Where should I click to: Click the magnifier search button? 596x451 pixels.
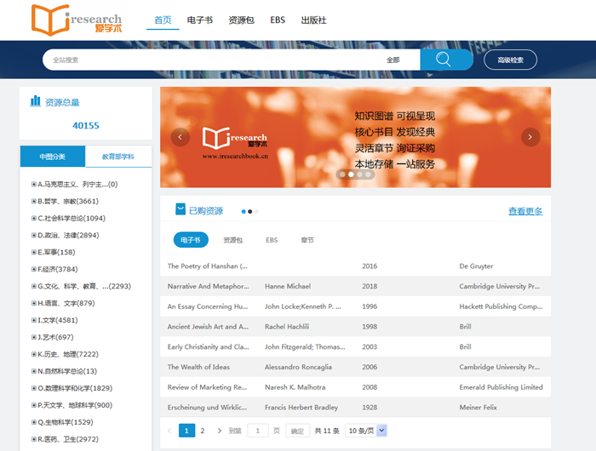point(443,60)
